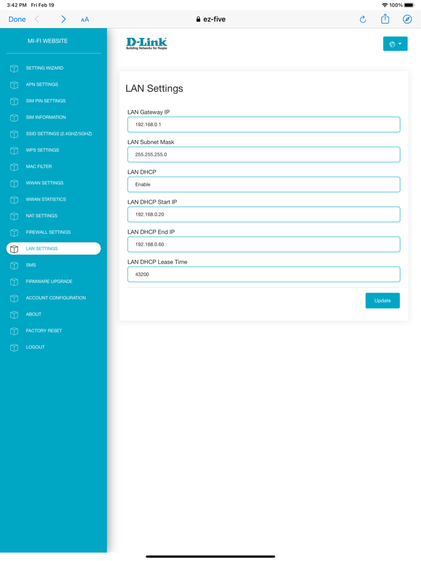Image resolution: width=421 pixels, height=561 pixels.
Task: Open WWAN Settings page
Action: [45, 183]
